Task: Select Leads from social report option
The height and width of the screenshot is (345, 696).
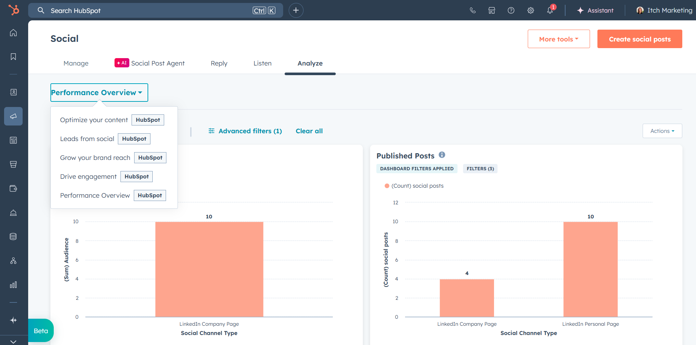Action: click(x=87, y=139)
